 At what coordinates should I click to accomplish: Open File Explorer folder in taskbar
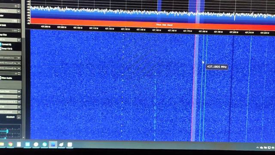coord(2,144)
